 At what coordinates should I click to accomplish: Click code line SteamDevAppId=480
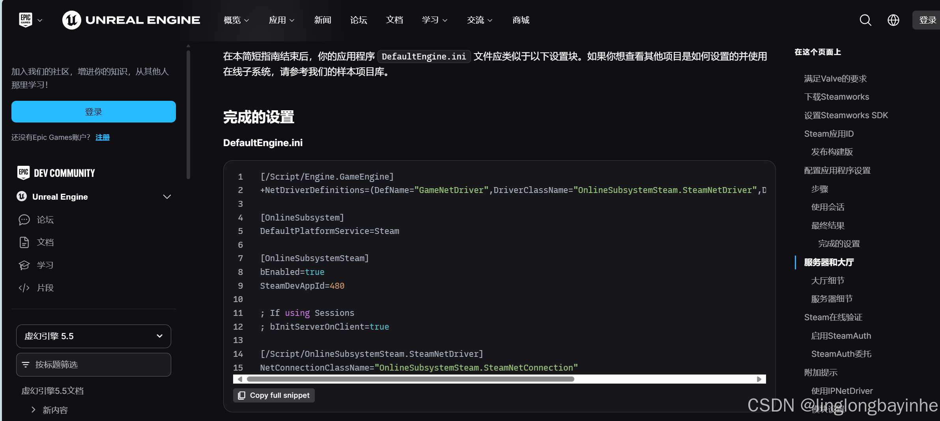coord(302,286)
